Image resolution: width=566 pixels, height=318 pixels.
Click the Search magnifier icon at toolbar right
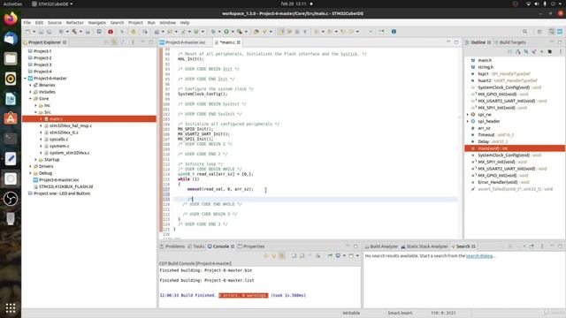click(524, 32)
